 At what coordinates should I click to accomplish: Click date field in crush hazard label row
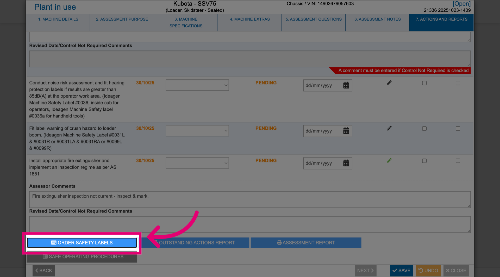point(328,131)
